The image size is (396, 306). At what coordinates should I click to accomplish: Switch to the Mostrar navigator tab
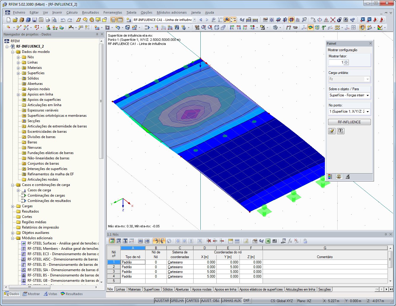click(x=31, y=294)
